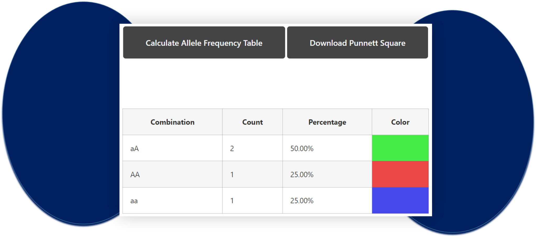Click the Combination column header
Screen dimensions: 536x240
(x=172, y=122)
